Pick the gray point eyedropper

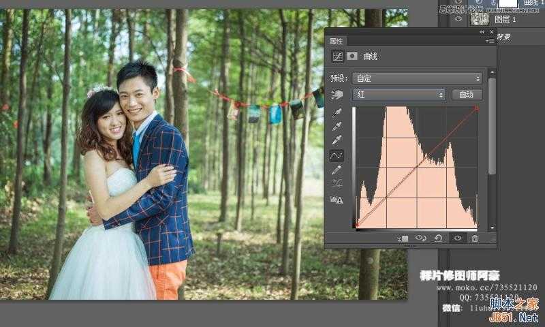pyautogui.click(x=337, y=126)
